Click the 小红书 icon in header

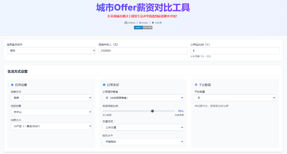(153, 23)
